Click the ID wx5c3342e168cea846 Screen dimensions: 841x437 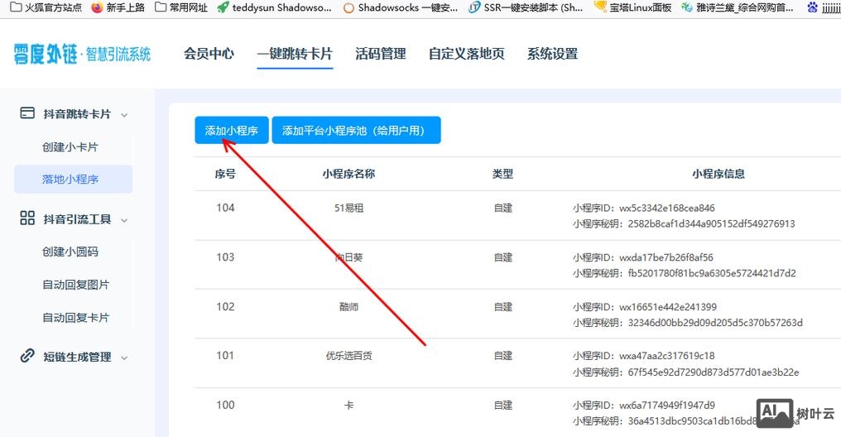pyautogui.click(x=666, y=208)
